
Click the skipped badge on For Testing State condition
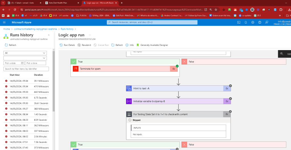230,111
